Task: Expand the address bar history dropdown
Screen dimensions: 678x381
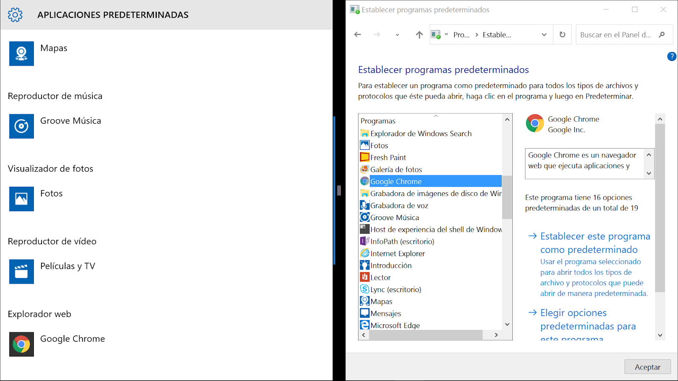Action: point(544,35)
